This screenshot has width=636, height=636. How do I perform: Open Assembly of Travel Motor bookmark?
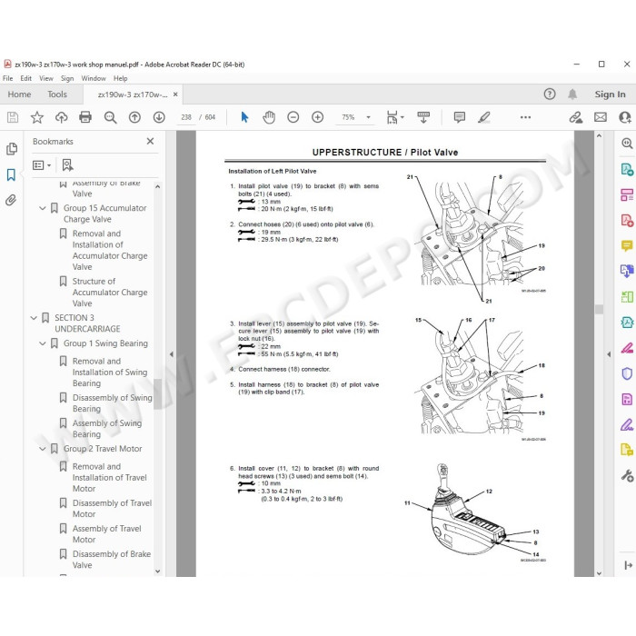pyautogui.click(x=106, y=534)
